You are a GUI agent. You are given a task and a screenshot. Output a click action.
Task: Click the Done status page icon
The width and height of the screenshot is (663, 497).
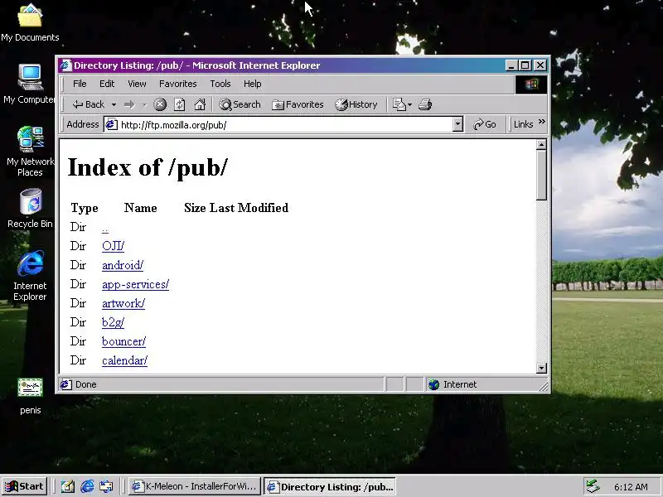(x=65, y=384)
